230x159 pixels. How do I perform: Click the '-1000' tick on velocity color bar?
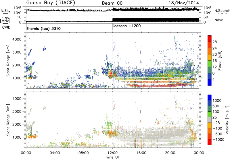(x=218, y=139)
